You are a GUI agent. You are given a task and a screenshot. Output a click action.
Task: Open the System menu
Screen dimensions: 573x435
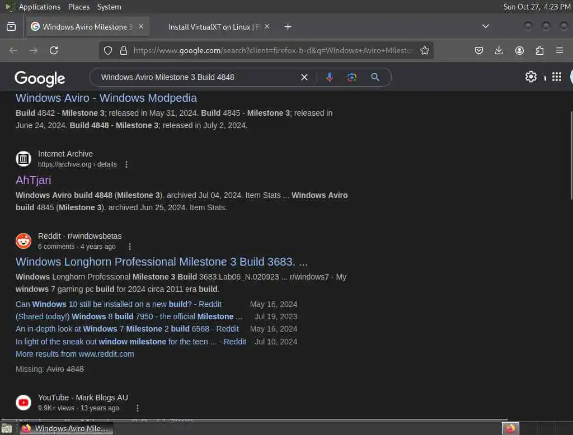[109, 7]
